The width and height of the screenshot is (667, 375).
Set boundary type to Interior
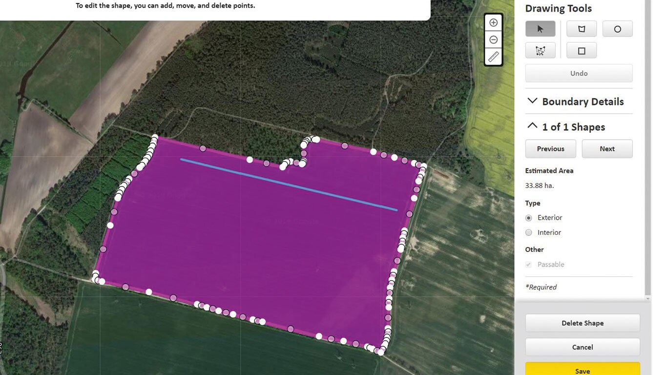(x=528, y=232)
